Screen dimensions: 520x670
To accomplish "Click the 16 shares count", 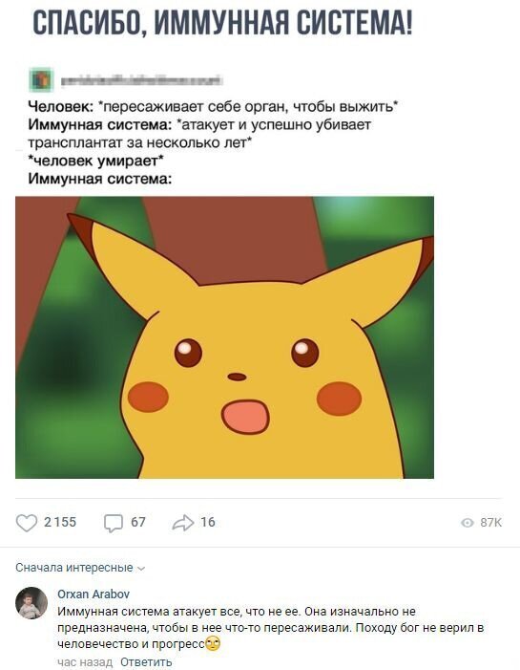I will pyautogui.click(x=208, y=522).
